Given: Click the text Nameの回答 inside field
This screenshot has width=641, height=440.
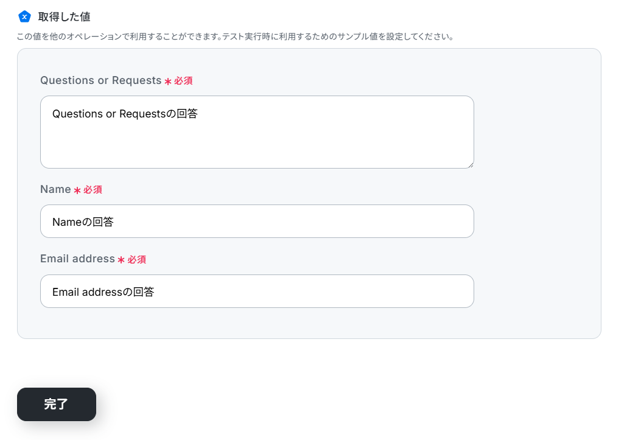Looking at the screenshot, I should coord(83,222).
